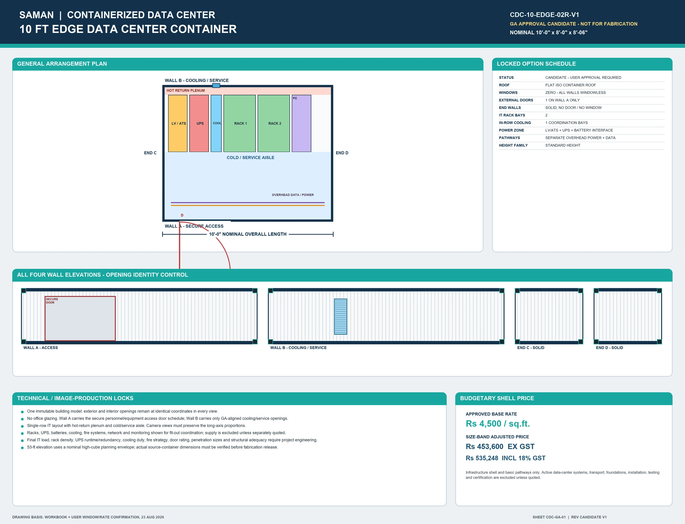
Task: Click the blue service opening on plan Wall B
Action: (216, 85)
